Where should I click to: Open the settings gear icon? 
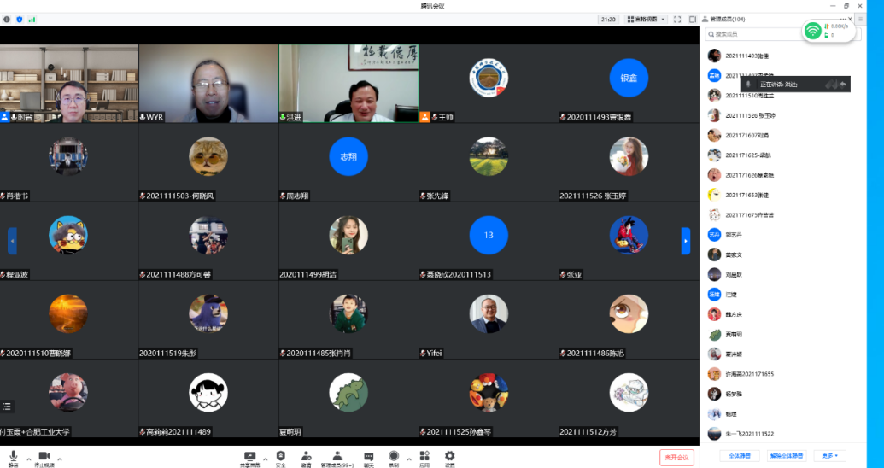tap(449, 457)
